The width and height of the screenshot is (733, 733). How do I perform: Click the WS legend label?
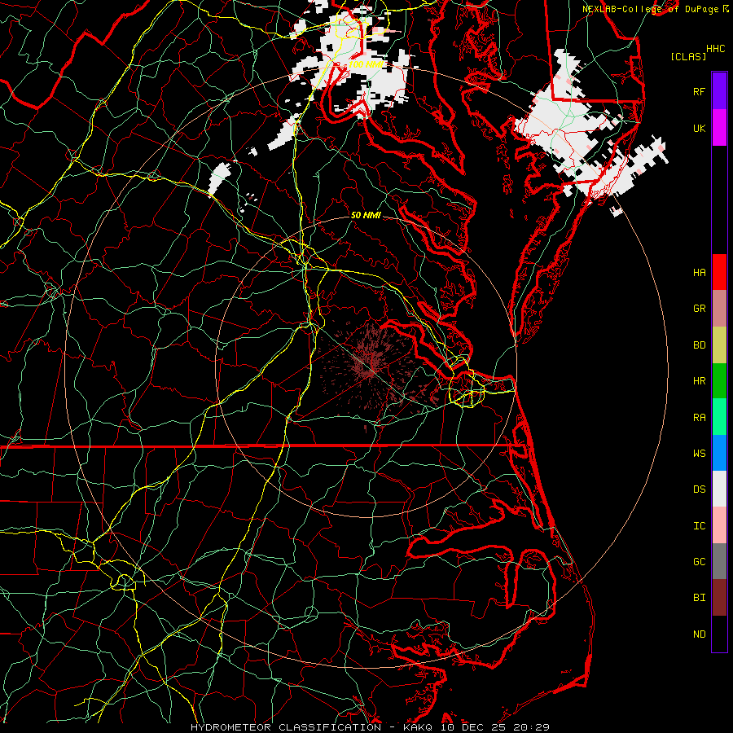tap(699, 453)
